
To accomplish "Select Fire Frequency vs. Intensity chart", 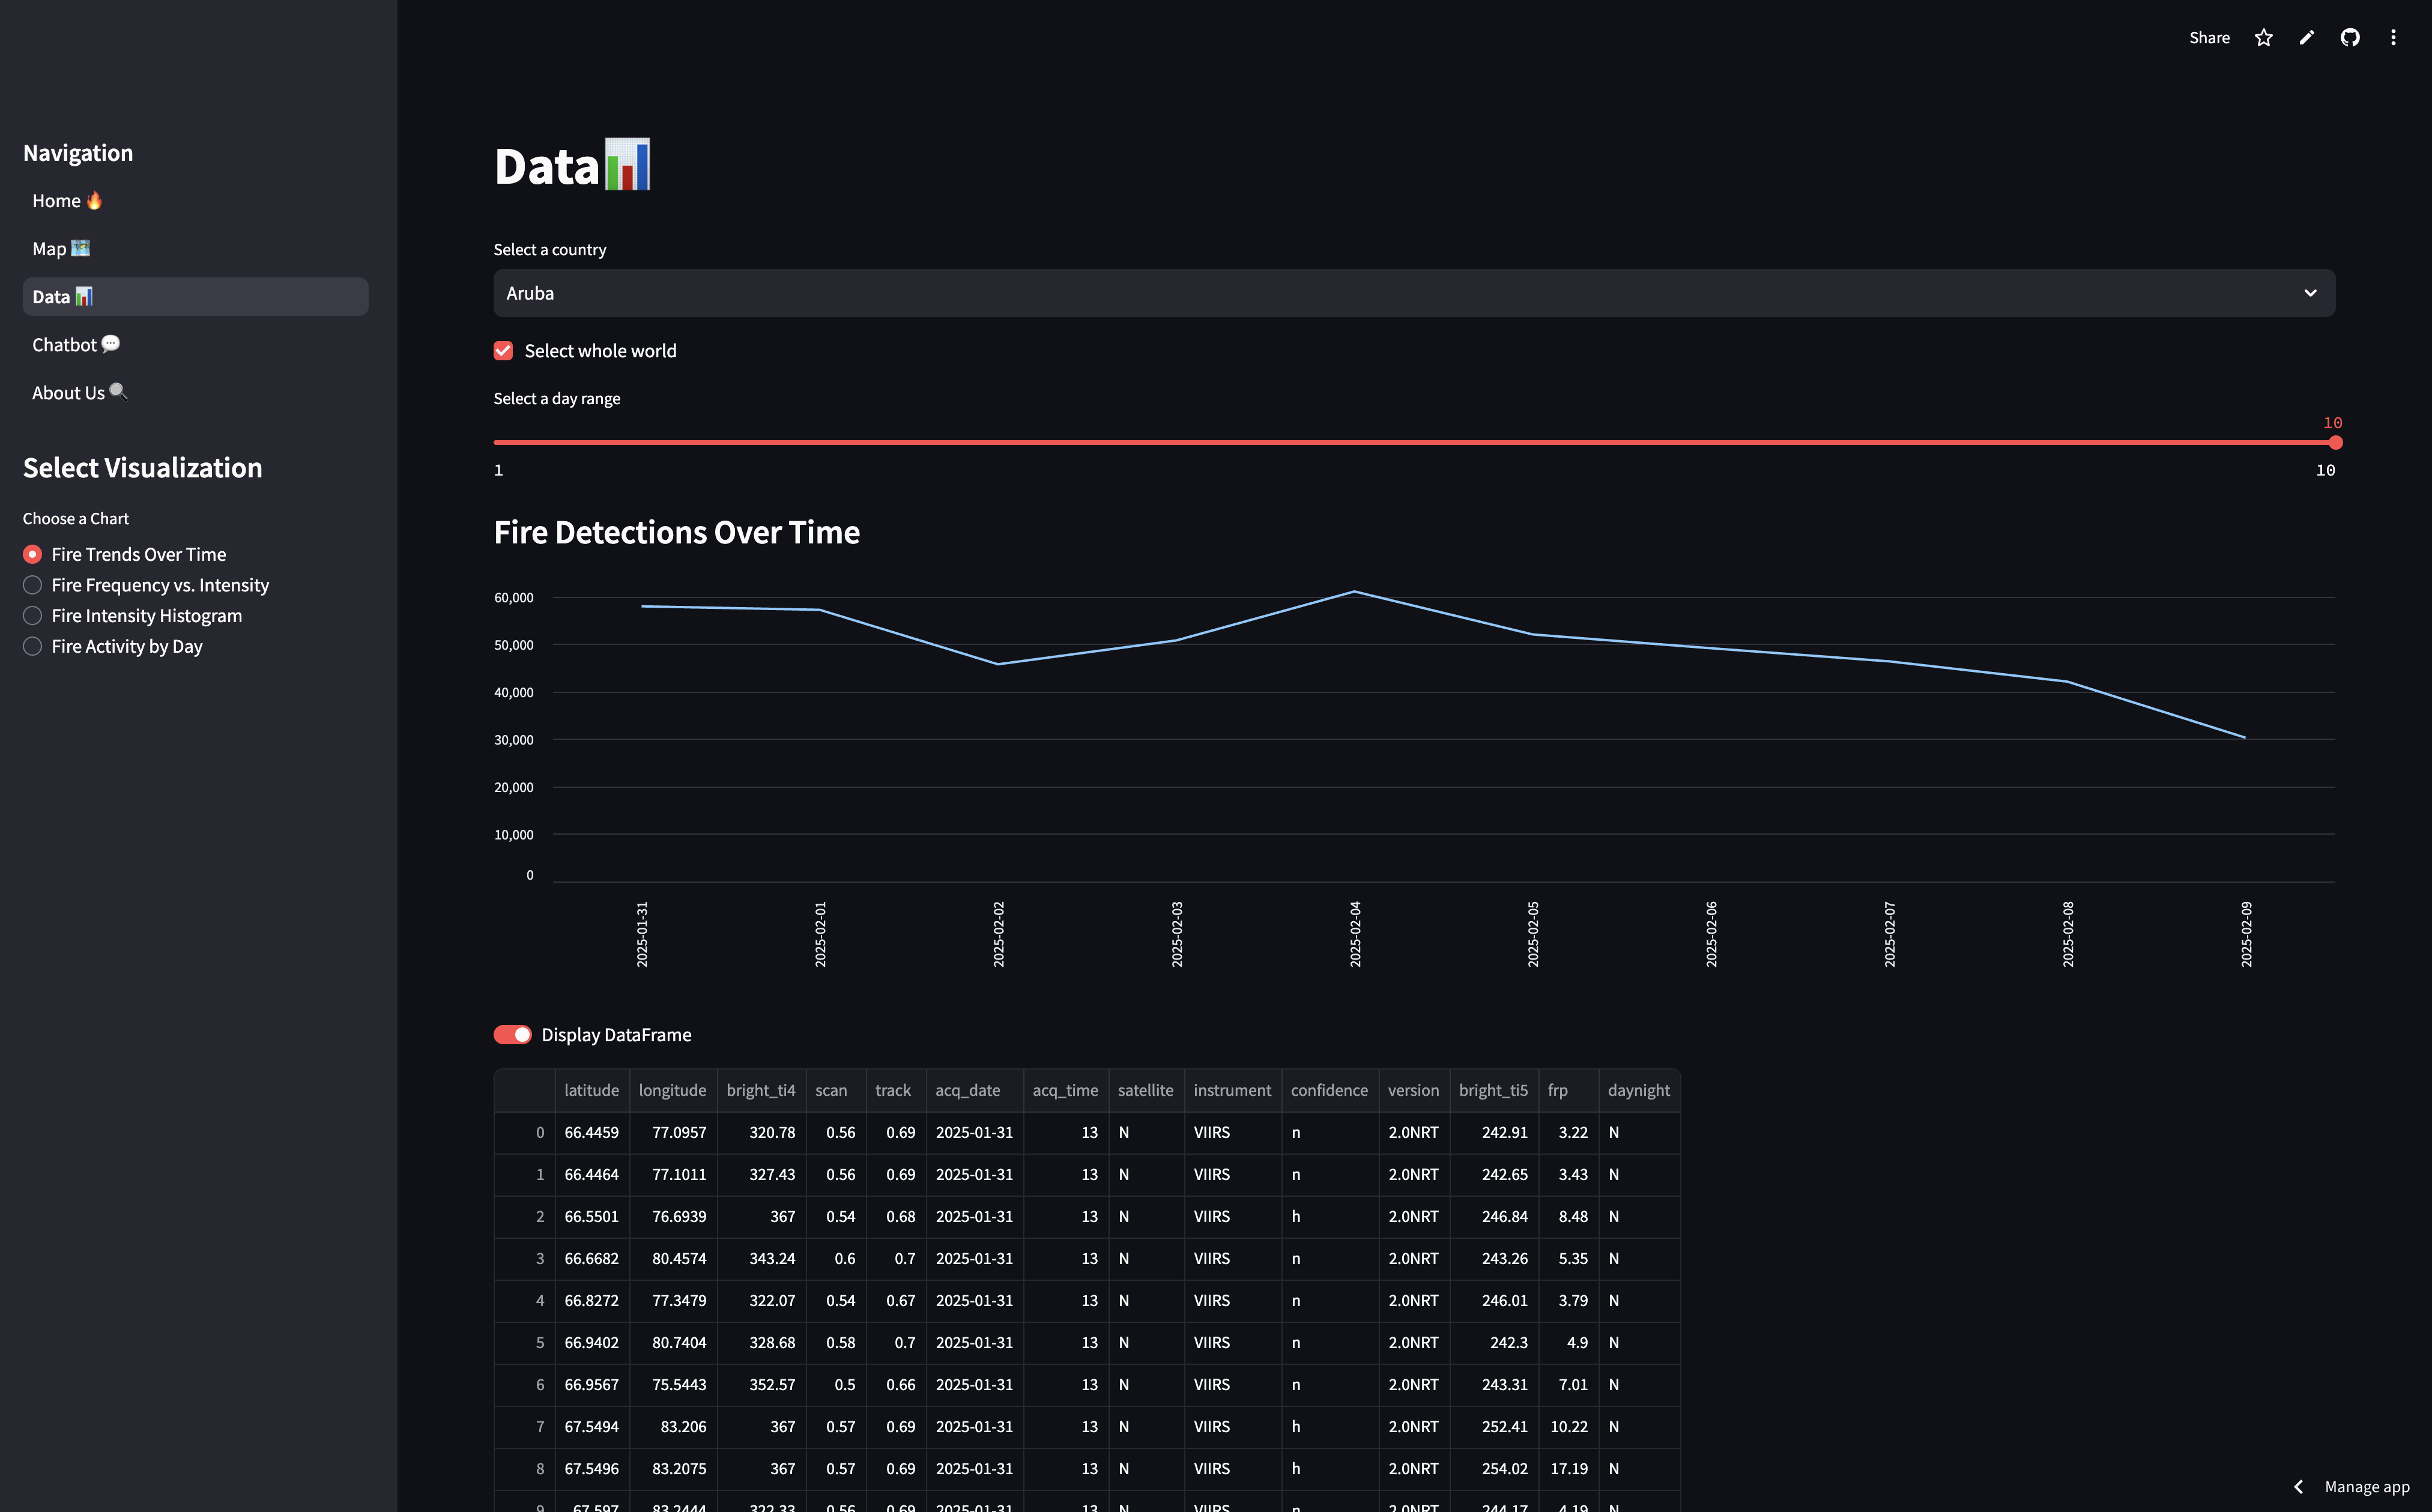I will 33,585.
